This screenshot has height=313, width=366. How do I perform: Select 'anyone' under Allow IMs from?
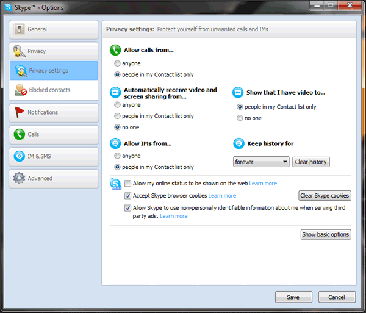[118, 156]
